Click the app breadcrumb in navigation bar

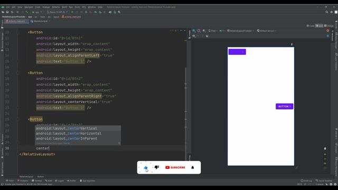click(x=30, y=17)
